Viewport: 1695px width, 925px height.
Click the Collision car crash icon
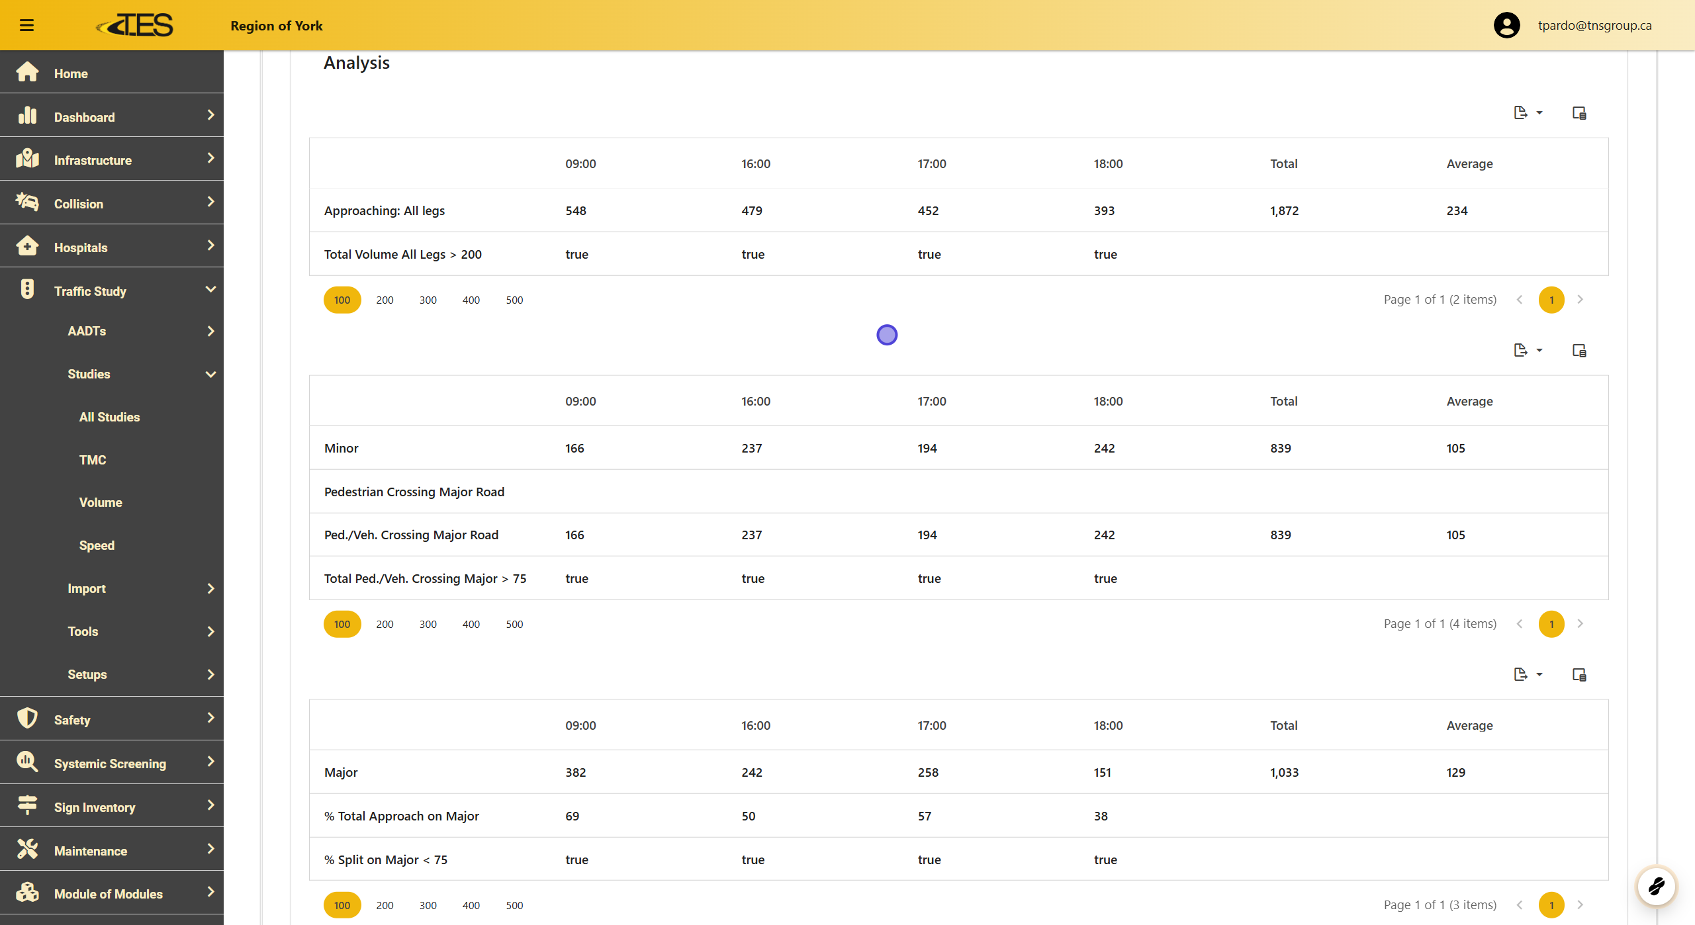pyautogui.click(x=27, y=202)
